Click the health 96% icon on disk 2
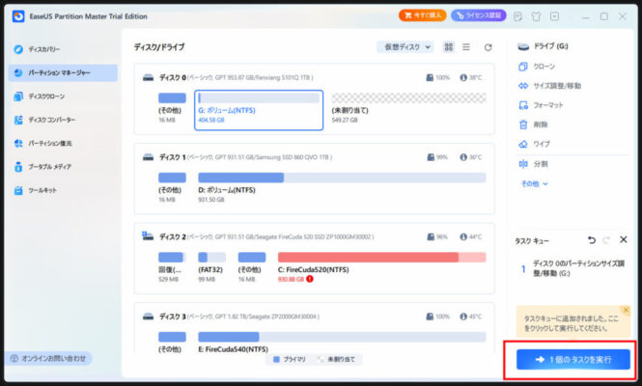Screen dimensions: 642x386 click(431, 237)
